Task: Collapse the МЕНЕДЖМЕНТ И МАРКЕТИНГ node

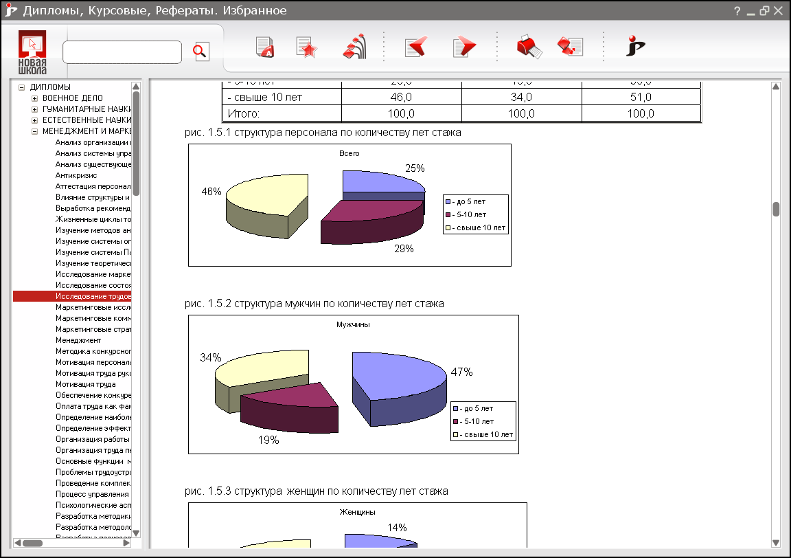Action: (34, 131)
